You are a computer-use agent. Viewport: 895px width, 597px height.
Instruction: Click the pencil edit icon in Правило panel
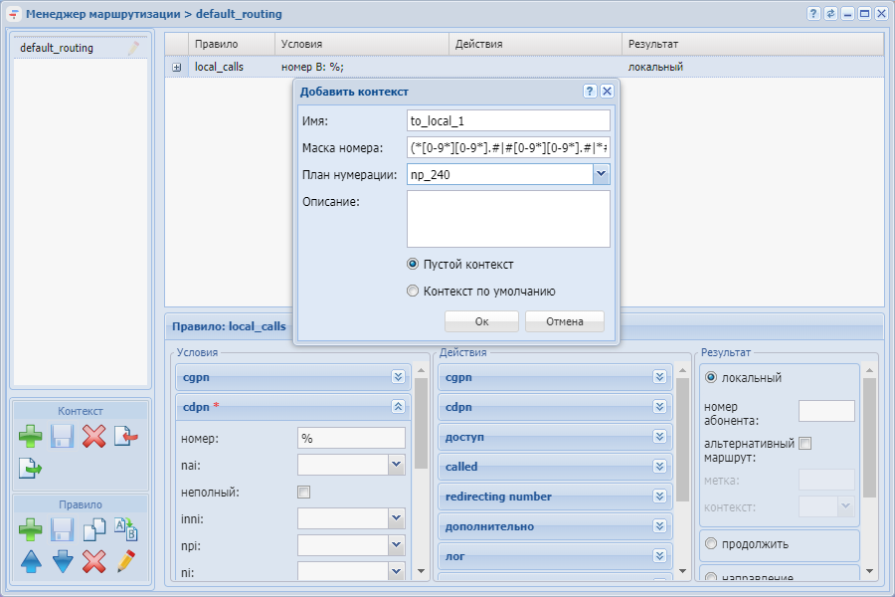coord(125,561)
